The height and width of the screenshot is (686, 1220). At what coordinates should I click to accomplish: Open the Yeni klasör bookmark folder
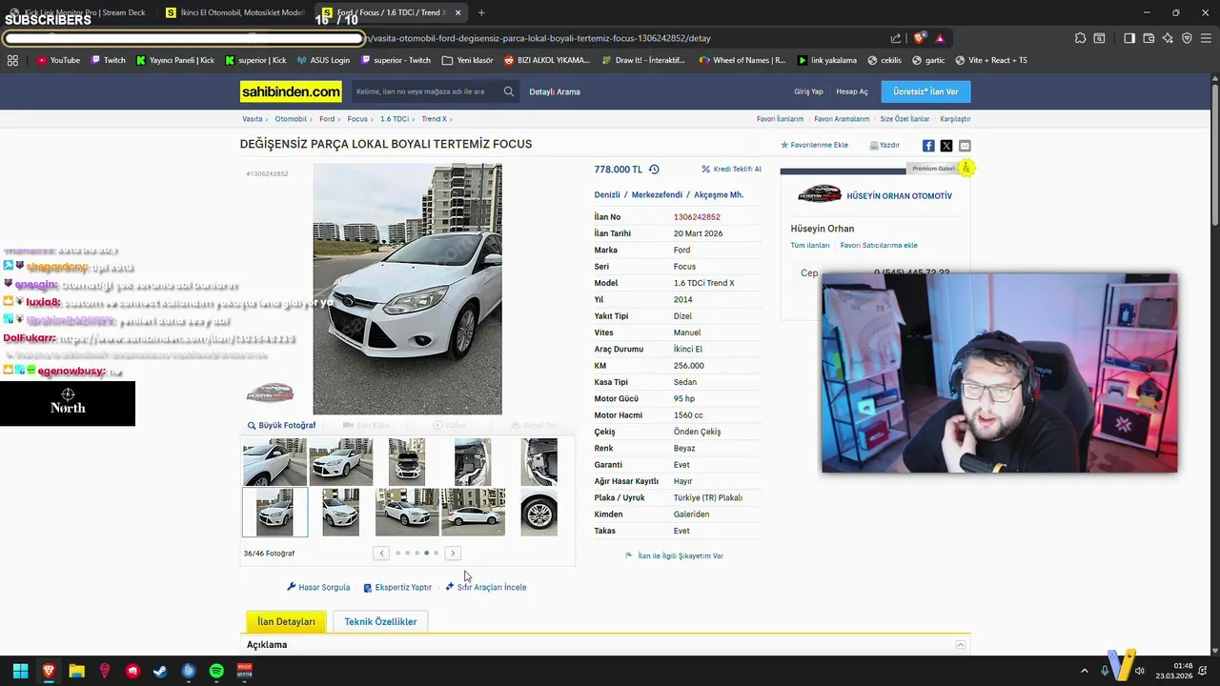pyautogui.click(x=468, y=60)
